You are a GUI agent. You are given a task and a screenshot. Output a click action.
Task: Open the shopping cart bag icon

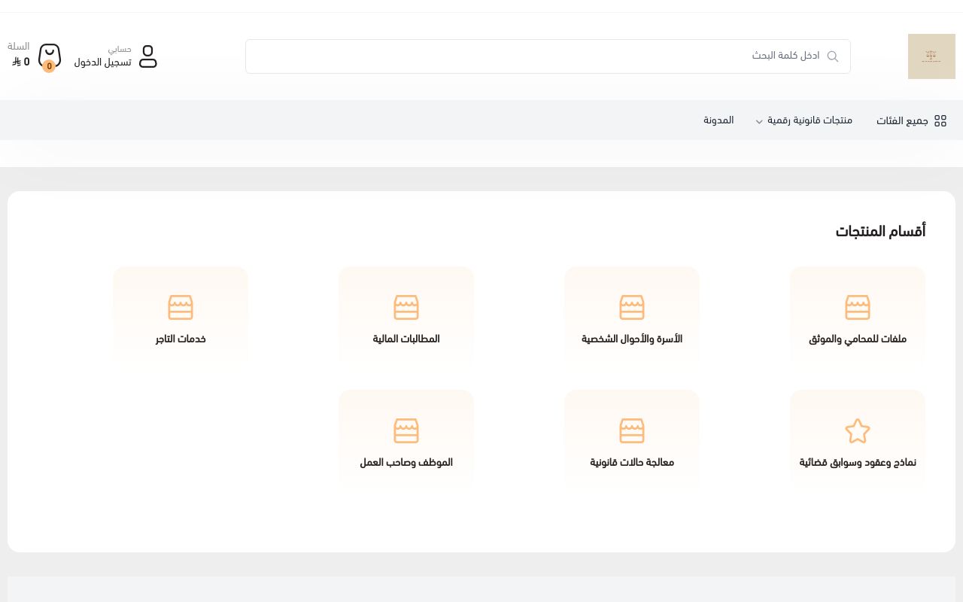pos(50,56)
